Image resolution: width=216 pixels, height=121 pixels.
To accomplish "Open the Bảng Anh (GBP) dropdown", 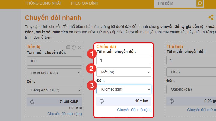I will pyautogui.click(x=54, y=90).
